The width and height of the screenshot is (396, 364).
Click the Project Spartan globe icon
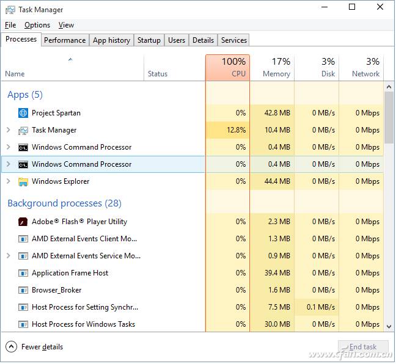[23, 113]
